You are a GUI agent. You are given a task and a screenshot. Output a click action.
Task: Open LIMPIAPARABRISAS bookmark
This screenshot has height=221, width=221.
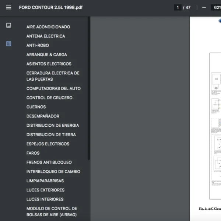(x=45, y=181)
